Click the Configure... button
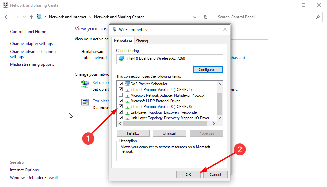This screenshot has height=187, width=327. (x=208, y=70)
